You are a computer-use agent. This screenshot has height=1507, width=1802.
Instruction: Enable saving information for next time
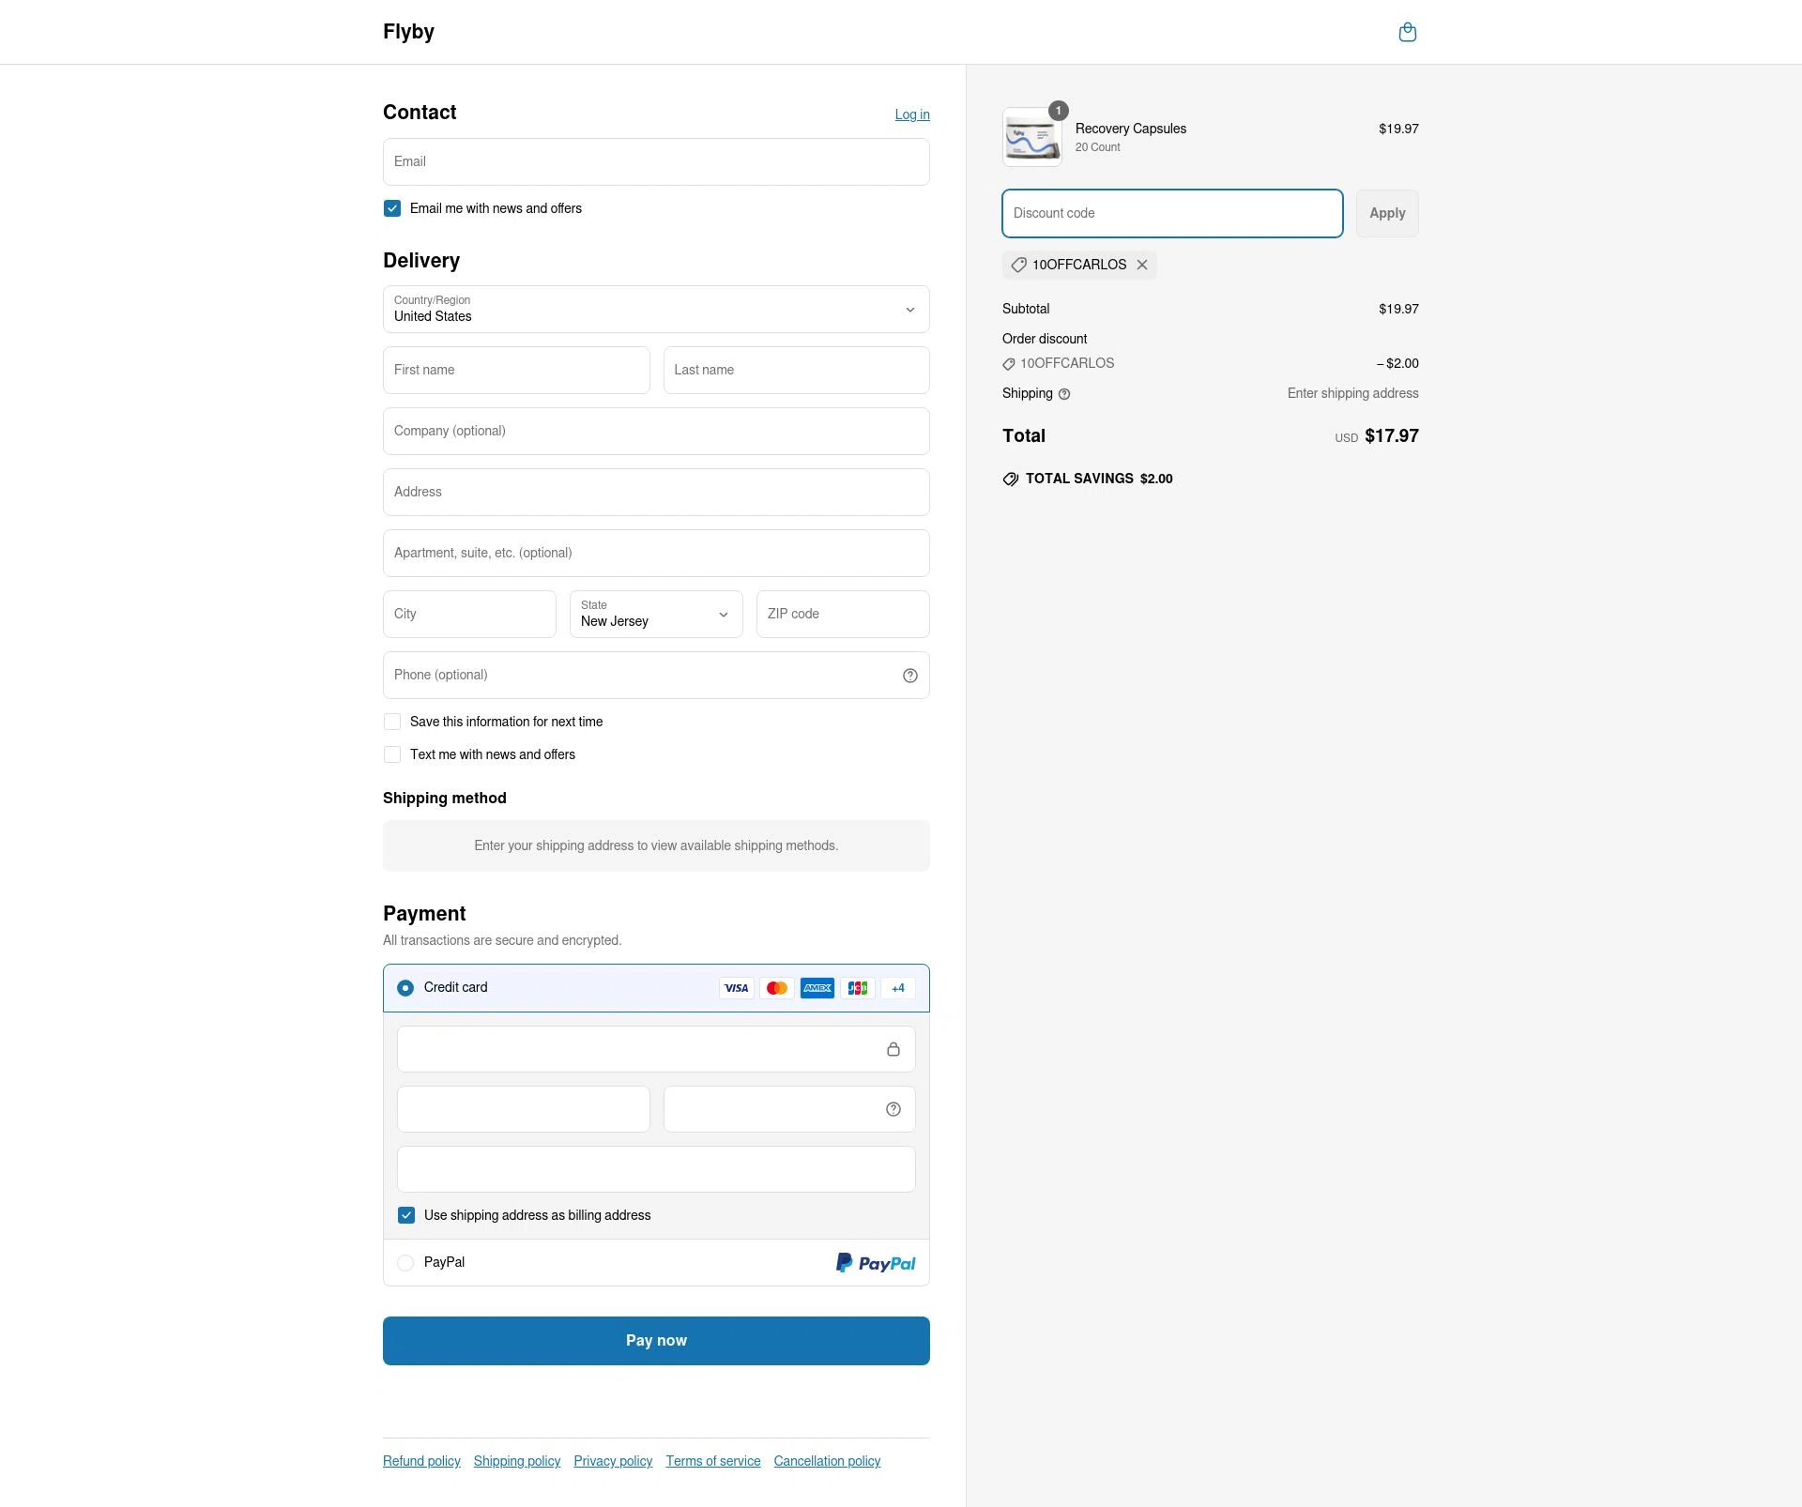point(391,722)
